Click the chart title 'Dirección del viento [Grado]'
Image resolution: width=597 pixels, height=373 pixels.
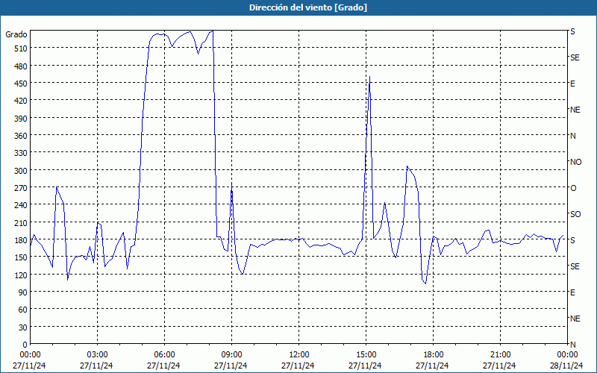click(308, 7)
